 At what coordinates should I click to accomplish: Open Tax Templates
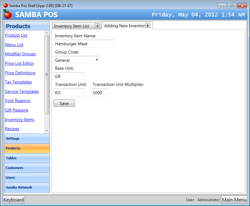[x=18, y=82]
